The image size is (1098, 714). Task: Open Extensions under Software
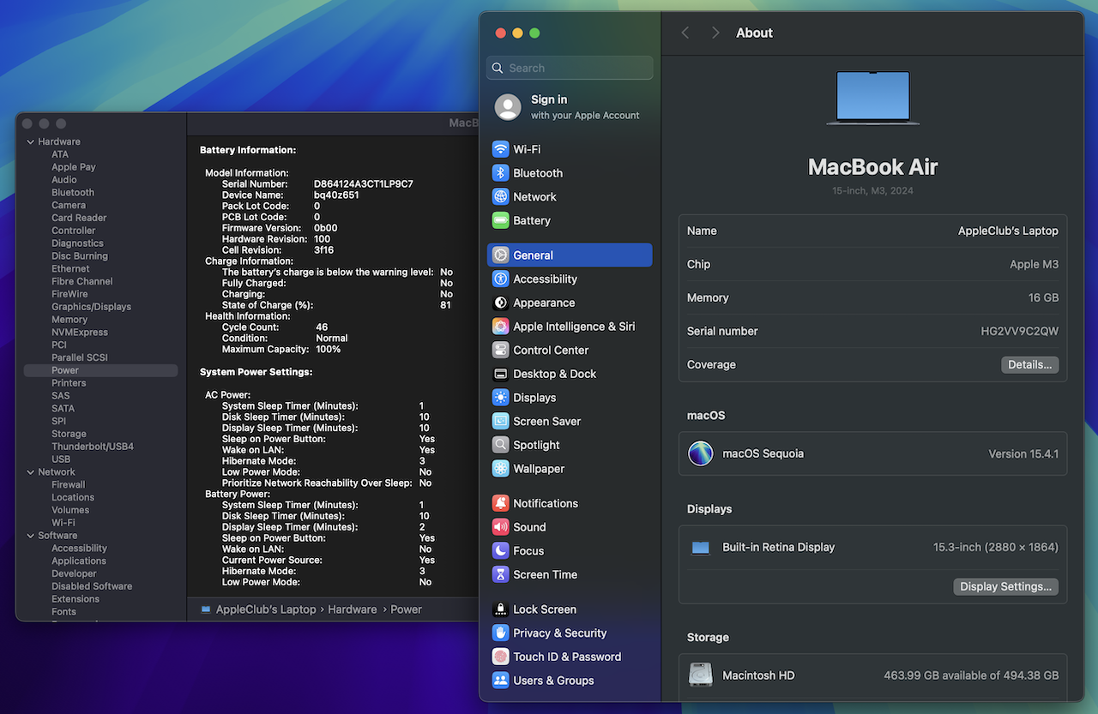[75, 599]
